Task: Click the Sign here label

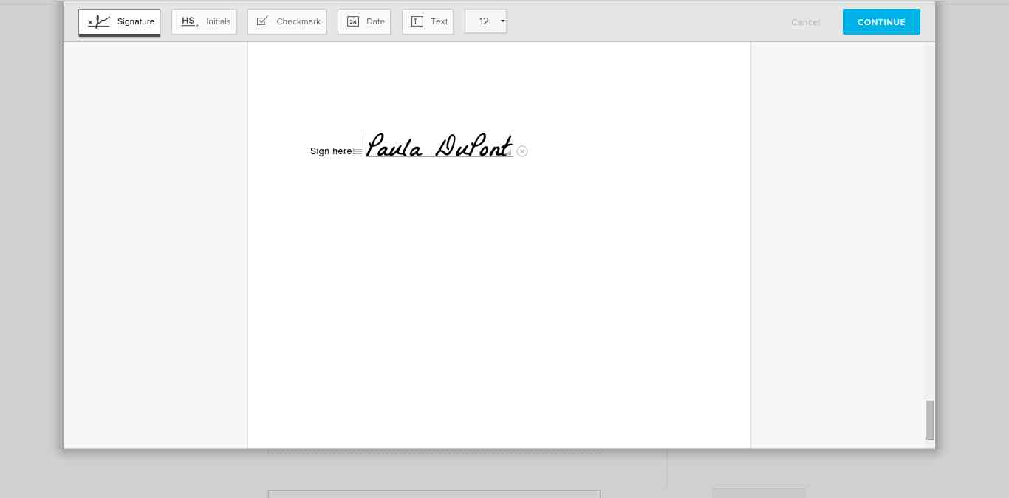Action: [331, 151]
